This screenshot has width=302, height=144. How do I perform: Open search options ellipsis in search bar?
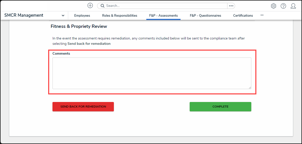pyautogui.click(x=231, y=6)
